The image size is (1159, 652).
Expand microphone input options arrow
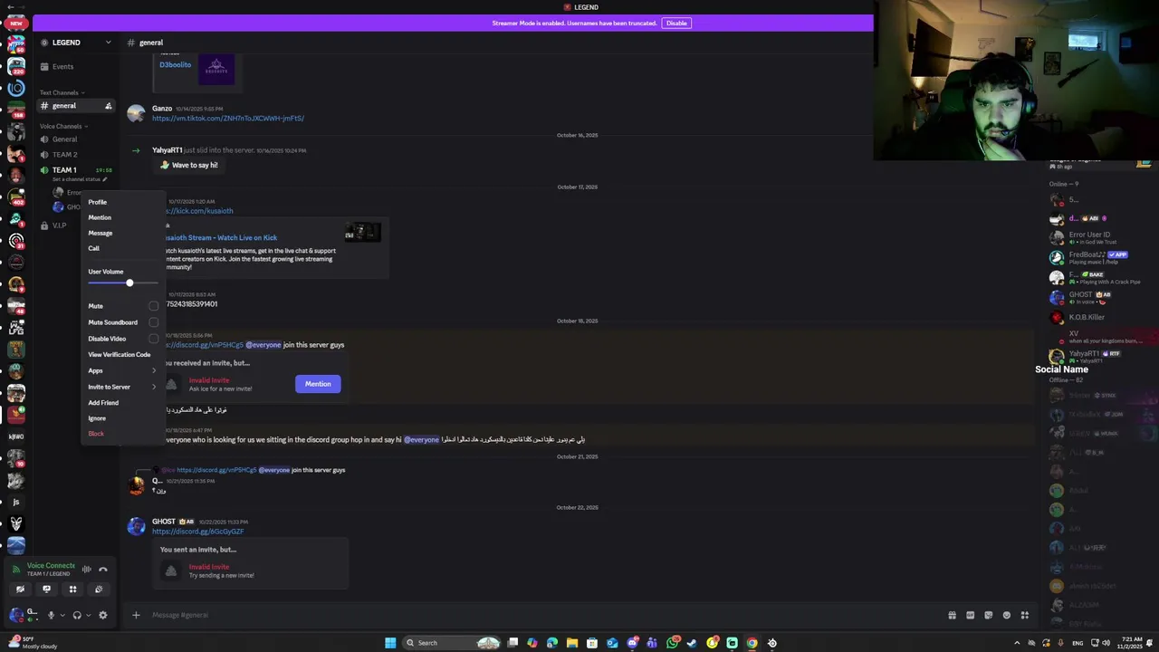(x=62, y=615)
